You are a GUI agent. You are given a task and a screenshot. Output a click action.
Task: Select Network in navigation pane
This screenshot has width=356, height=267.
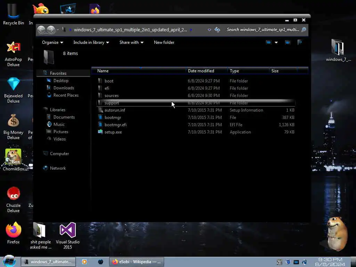[x=58, y=168]
